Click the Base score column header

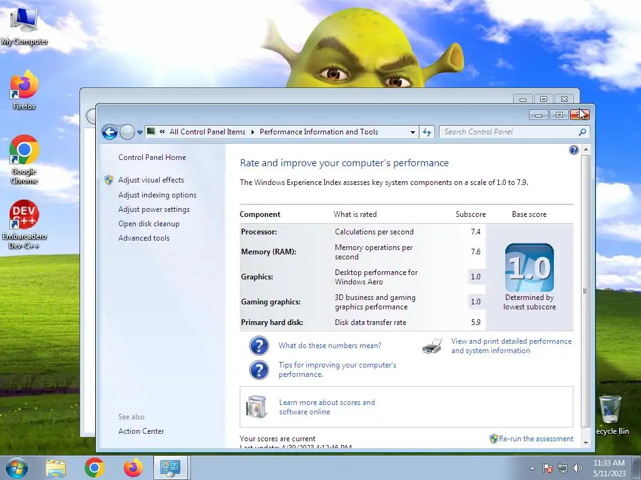tap(529, 214)
